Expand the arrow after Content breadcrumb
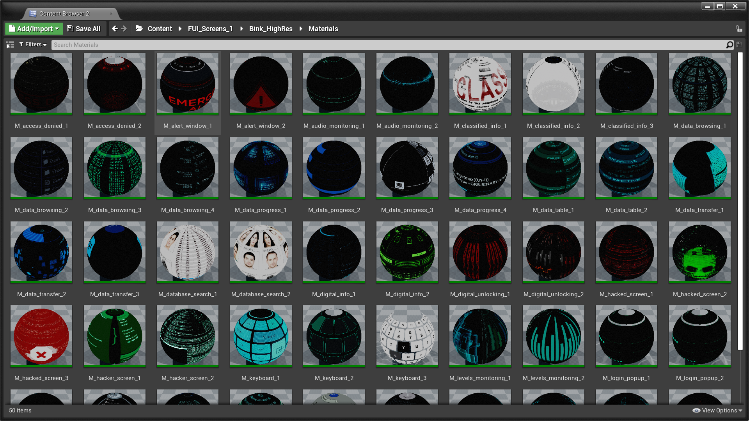Screen dimensions: 749x421 (180, 29)
